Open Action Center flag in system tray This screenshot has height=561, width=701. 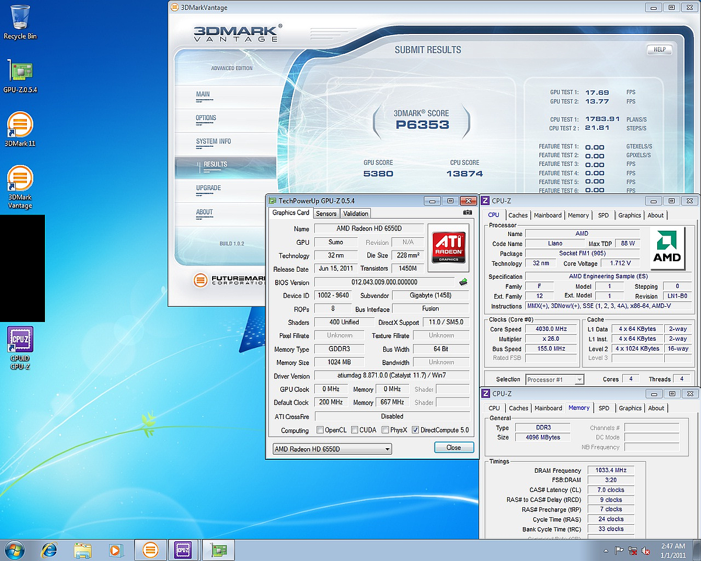pos(620,550)
